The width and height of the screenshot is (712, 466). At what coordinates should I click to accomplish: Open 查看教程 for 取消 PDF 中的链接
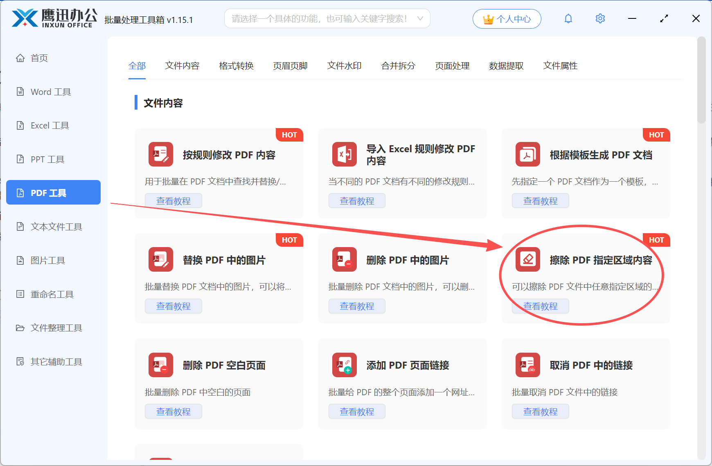click(541, 412)
